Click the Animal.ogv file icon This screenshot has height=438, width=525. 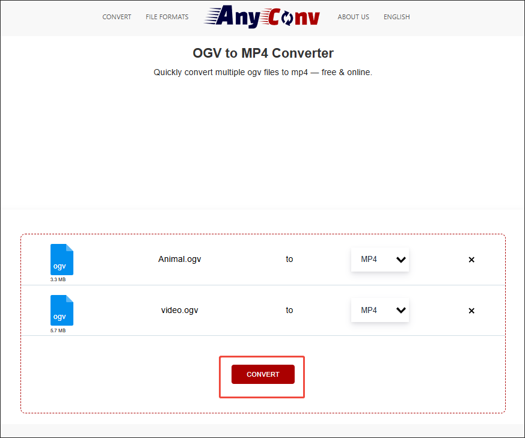point(61,260)
